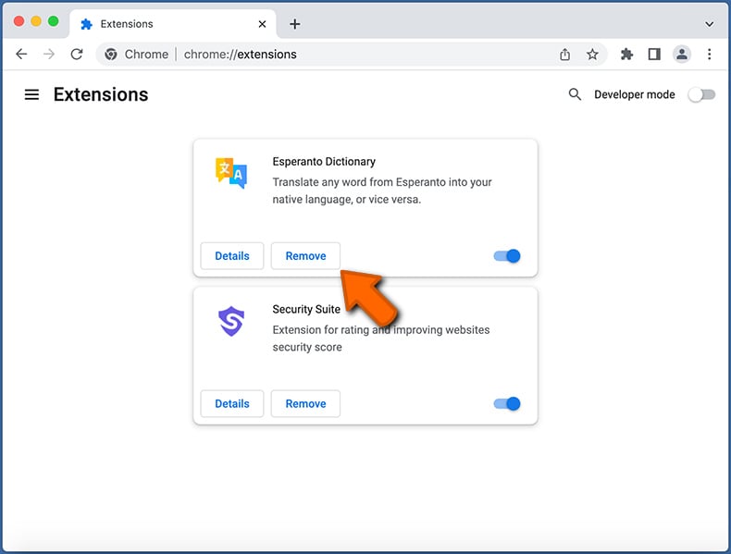Open the side panel icon
The height and width of the screenshot is (554, 731).
(654, 54)
